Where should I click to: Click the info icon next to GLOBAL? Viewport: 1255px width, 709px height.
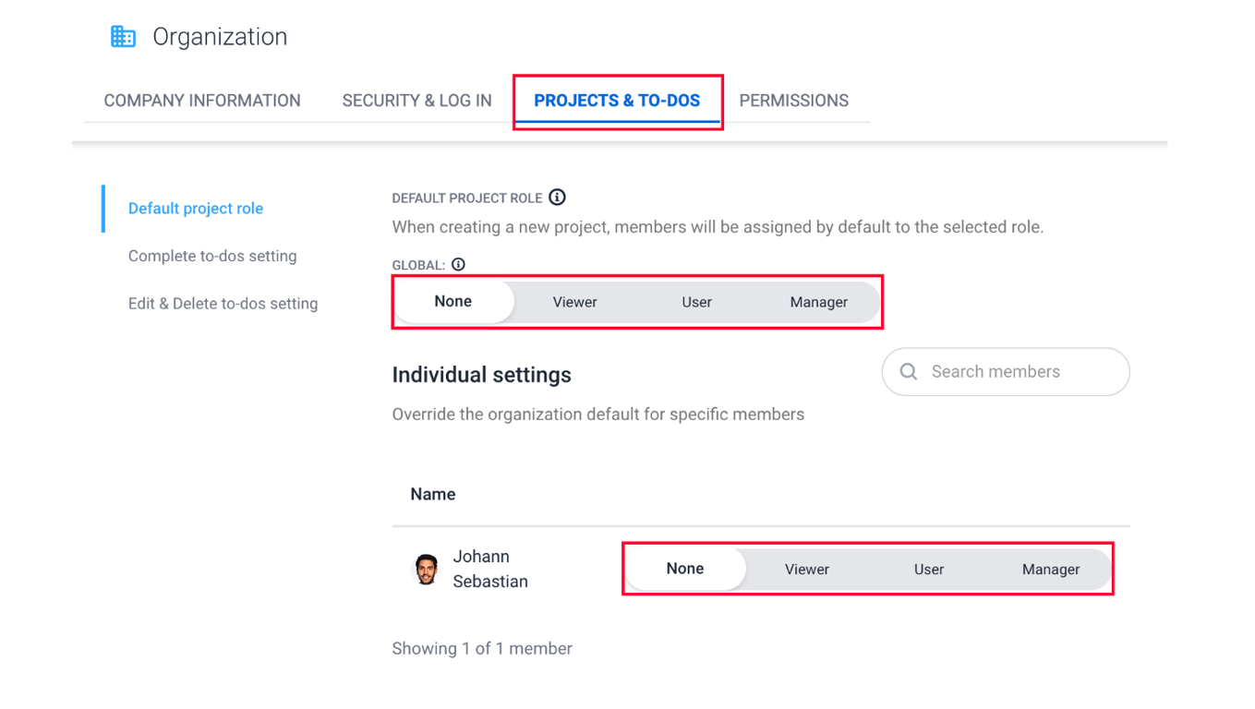458,264
